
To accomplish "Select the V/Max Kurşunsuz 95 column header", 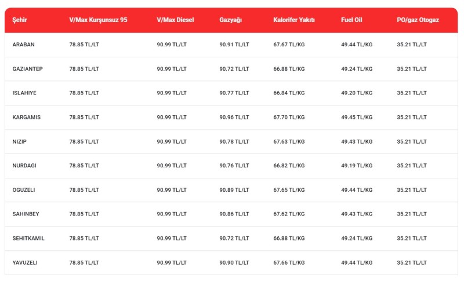I will (98, 20).
